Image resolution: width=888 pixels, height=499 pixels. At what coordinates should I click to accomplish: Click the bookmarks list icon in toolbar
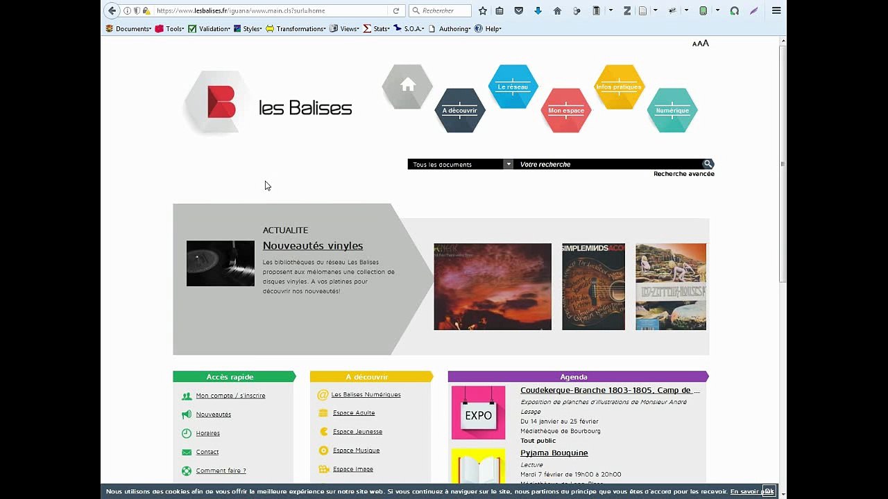pos(499,10)
